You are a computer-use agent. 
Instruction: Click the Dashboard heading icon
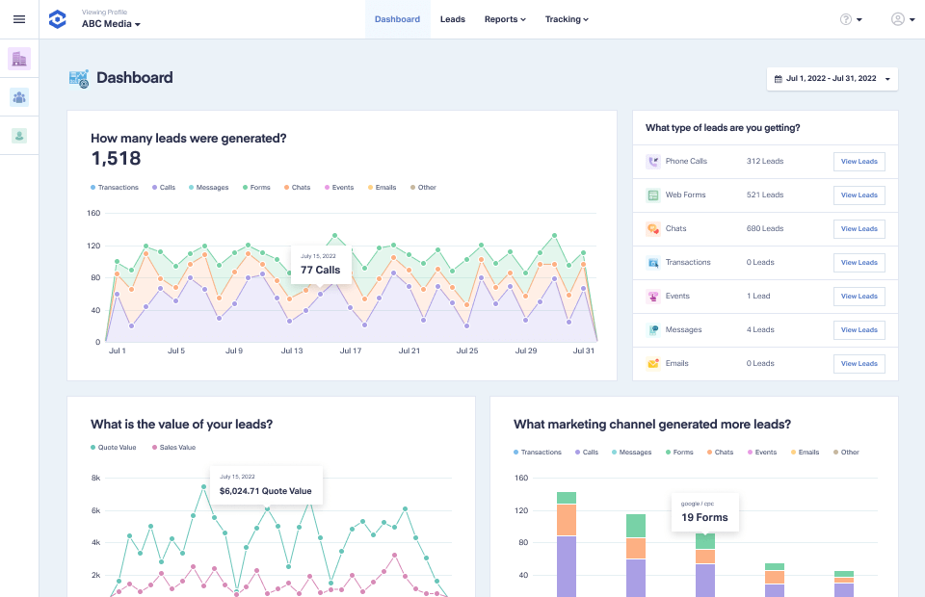78,78
